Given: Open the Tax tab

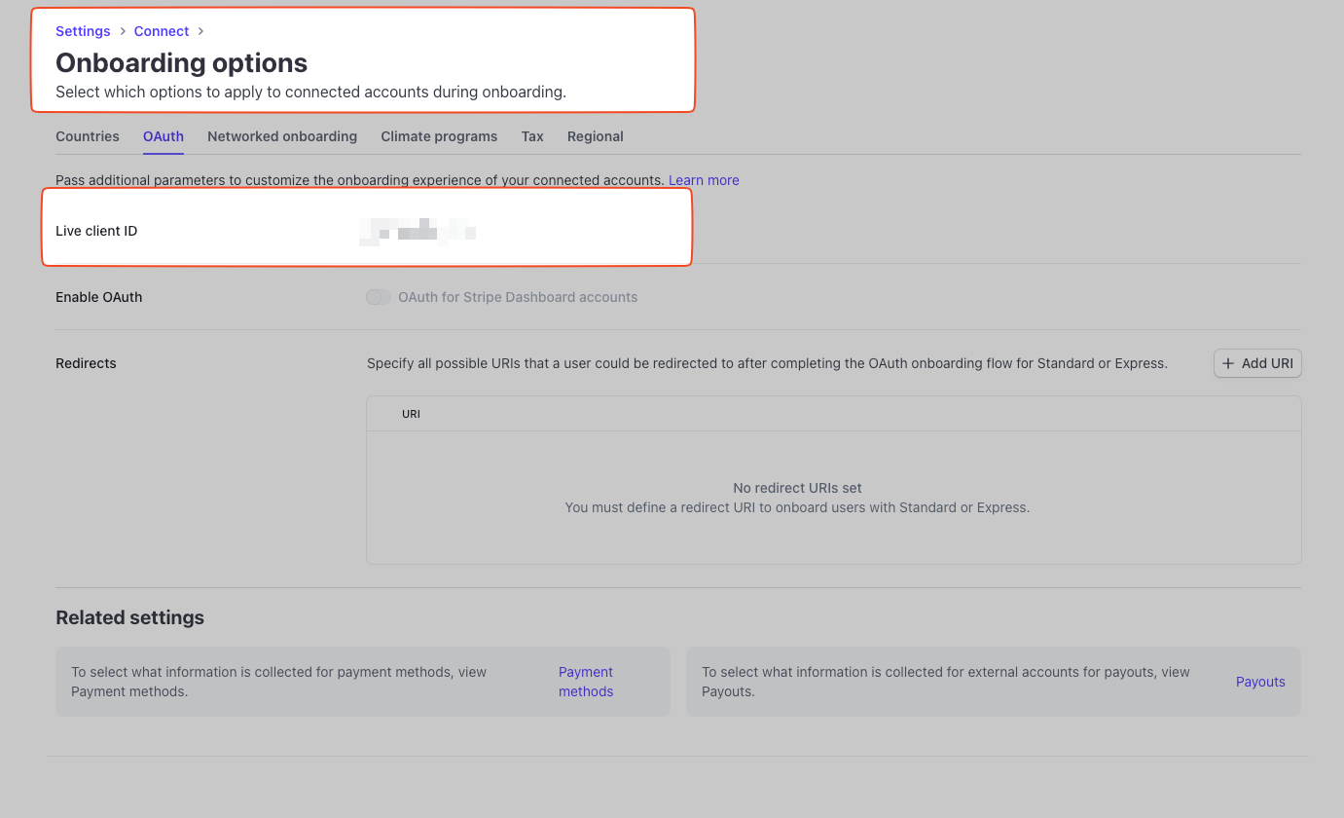Looking at the screenshot, I should [532, 136].
